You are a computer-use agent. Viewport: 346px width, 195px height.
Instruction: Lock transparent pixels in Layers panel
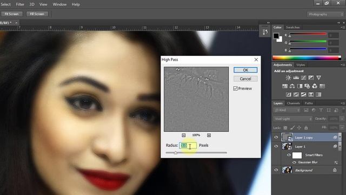[x=285, y=128]
